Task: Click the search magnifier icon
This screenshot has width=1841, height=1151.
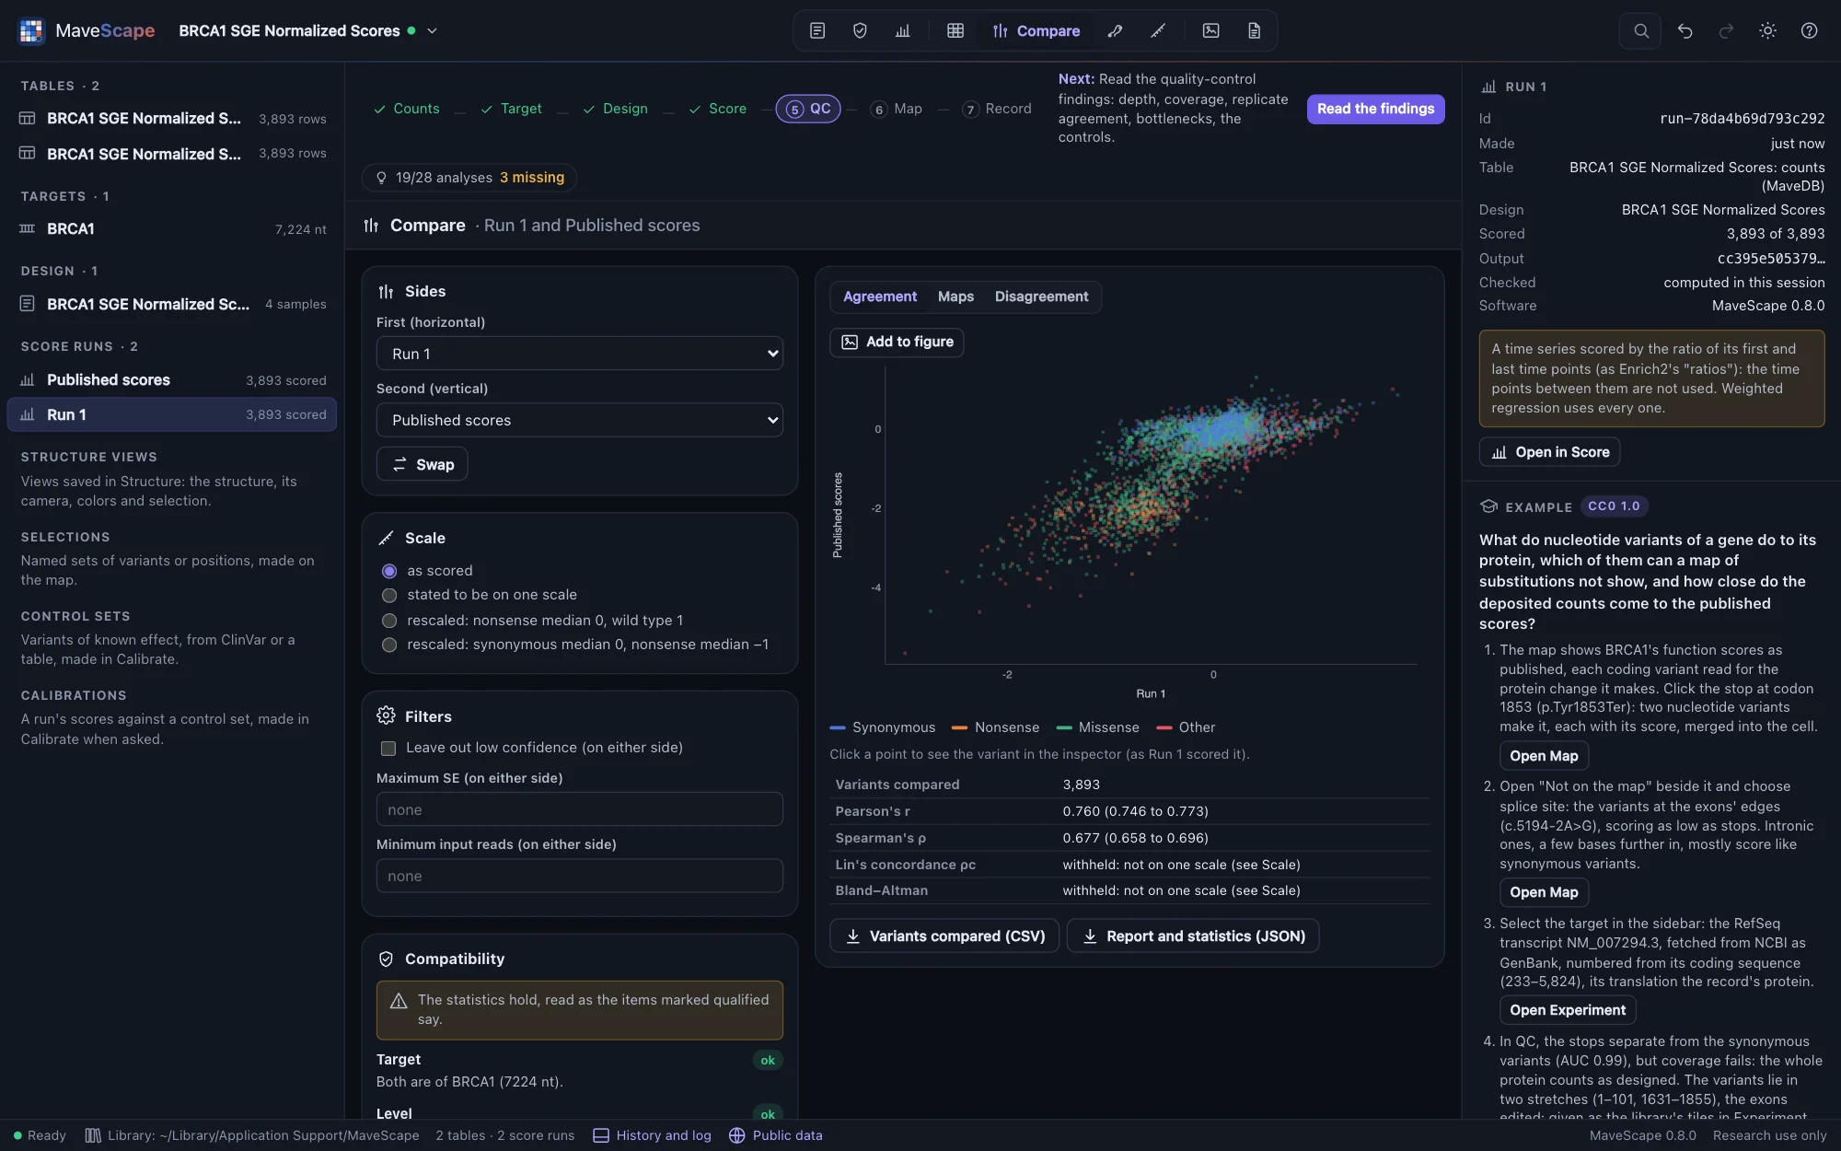Action: 1640,30
